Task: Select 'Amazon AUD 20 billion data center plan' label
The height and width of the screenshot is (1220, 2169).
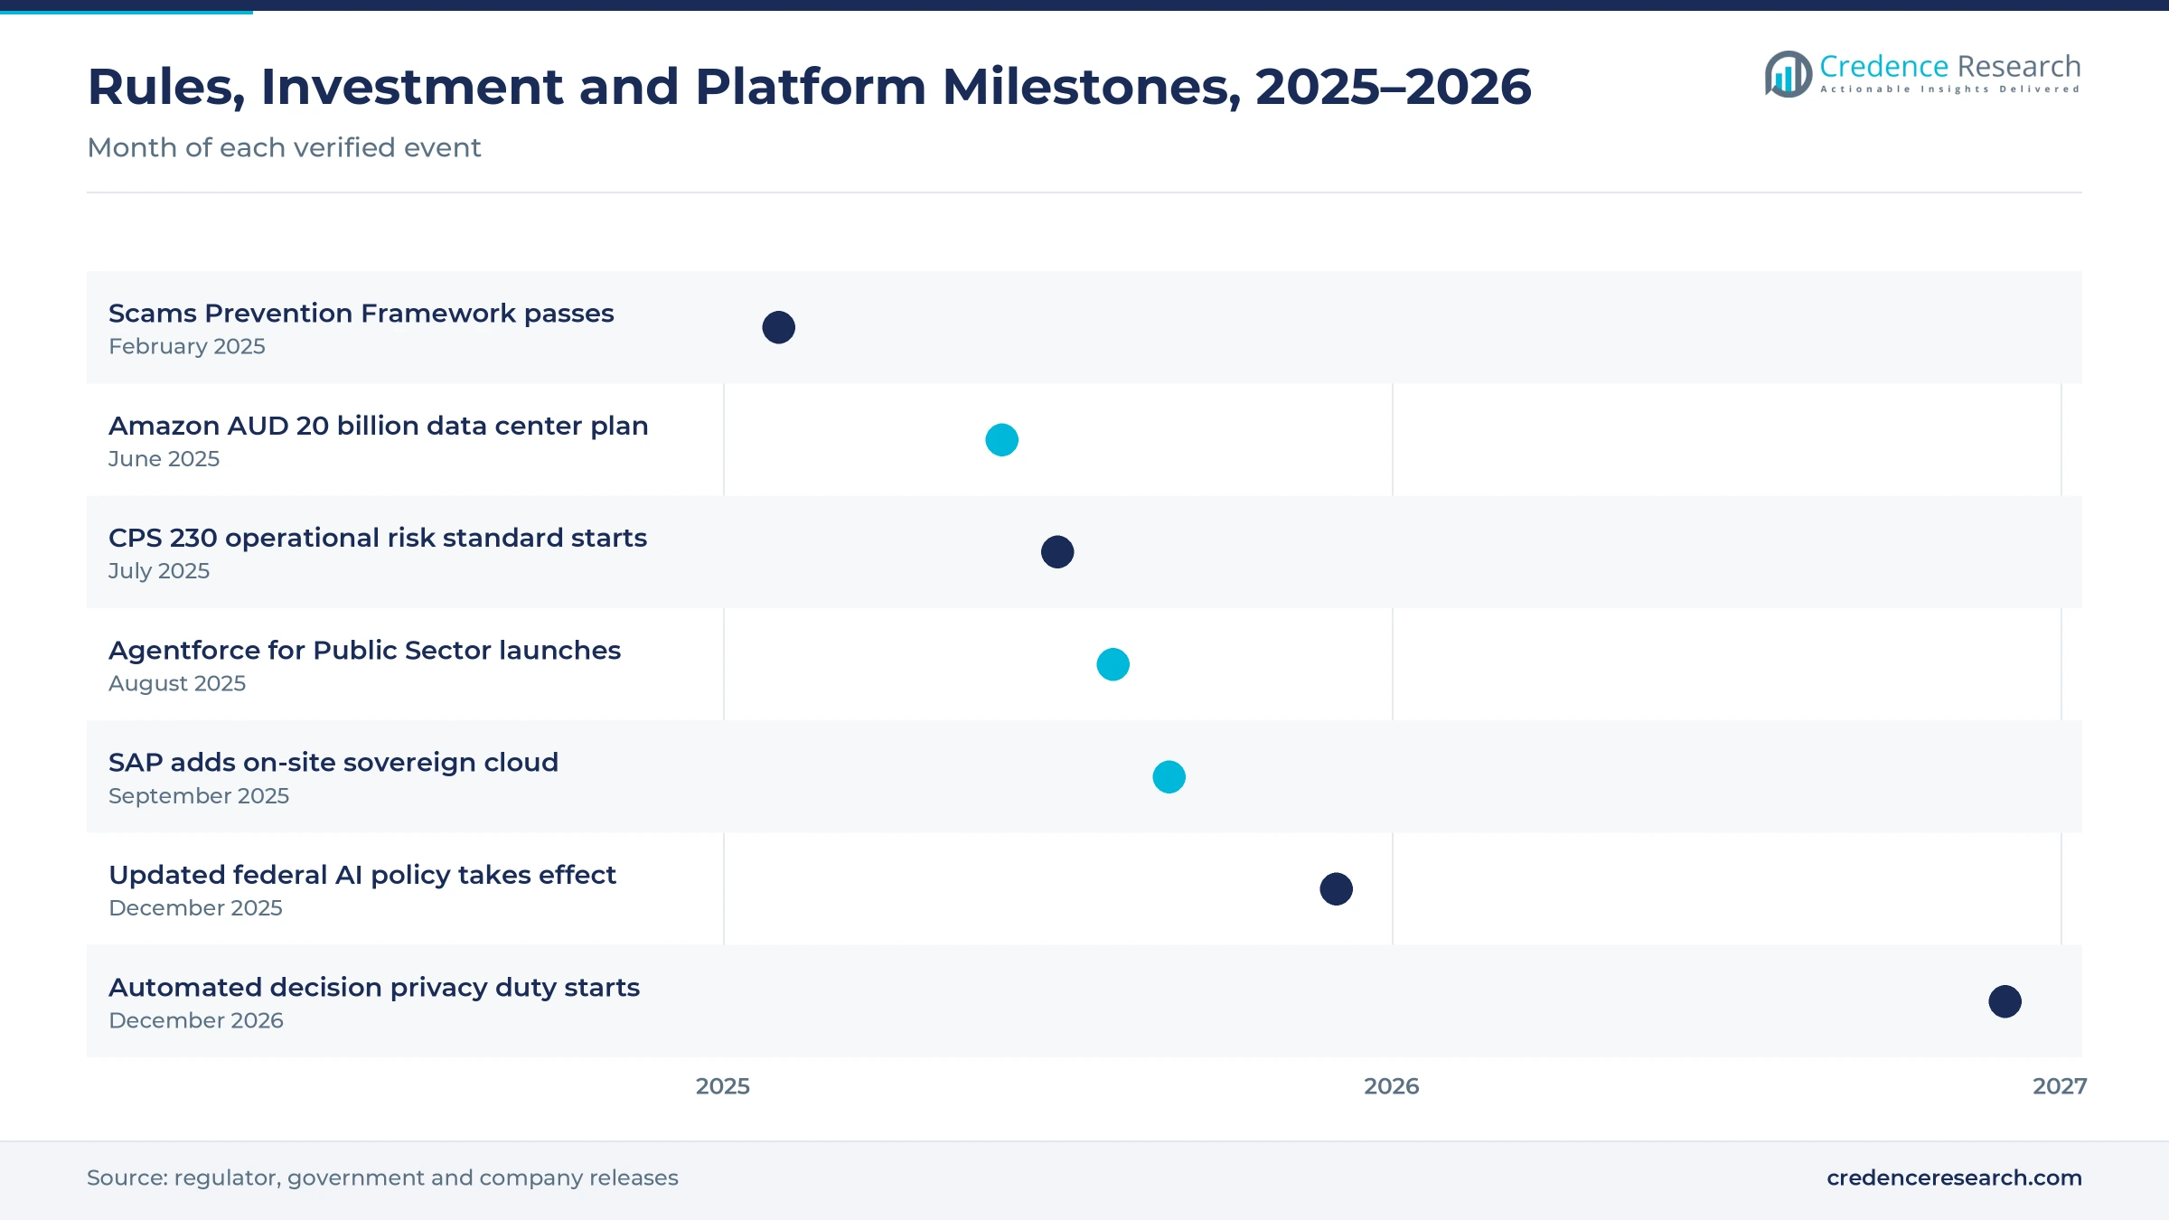Action: (378, 426)
